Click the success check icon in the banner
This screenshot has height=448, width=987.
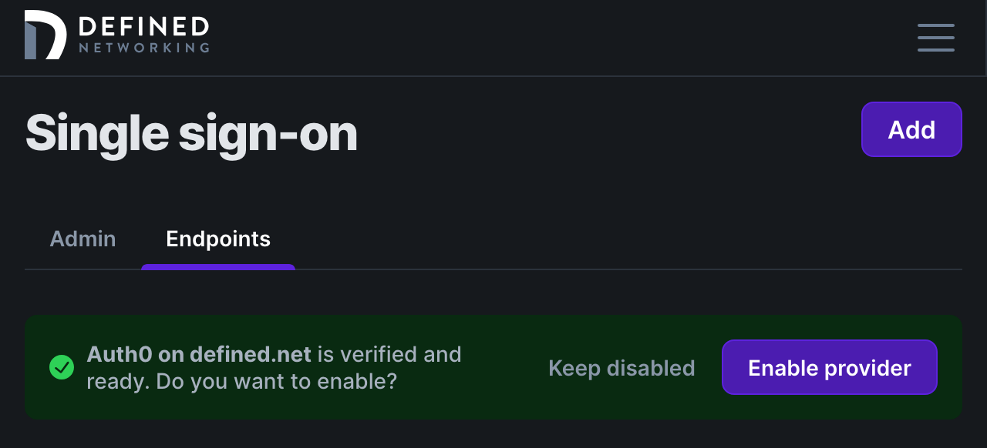pyautogui.click(x=62, y=367)
